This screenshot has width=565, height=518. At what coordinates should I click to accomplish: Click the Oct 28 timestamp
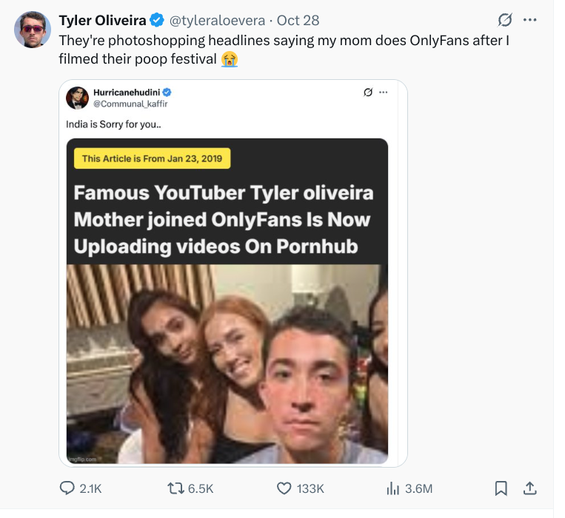tap(297, 20)
